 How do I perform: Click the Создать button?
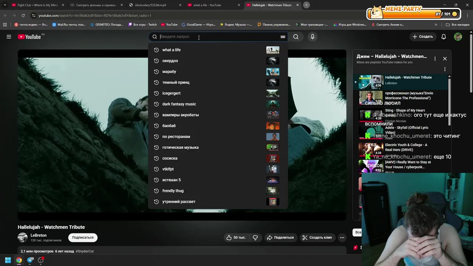(x=422, y=37)
